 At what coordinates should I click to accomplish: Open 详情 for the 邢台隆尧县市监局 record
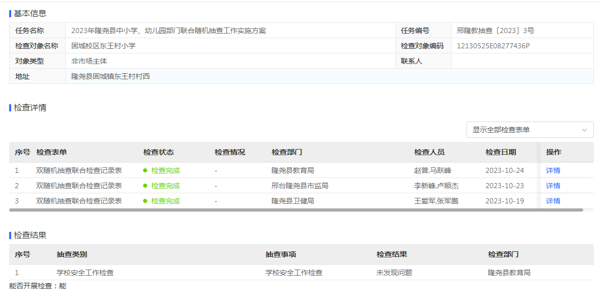pos(553,185)
